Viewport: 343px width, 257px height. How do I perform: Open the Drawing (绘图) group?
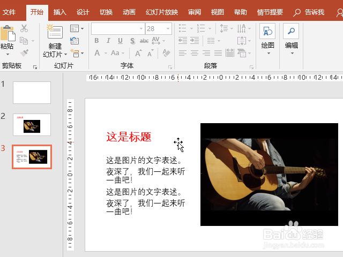(268, 39)
